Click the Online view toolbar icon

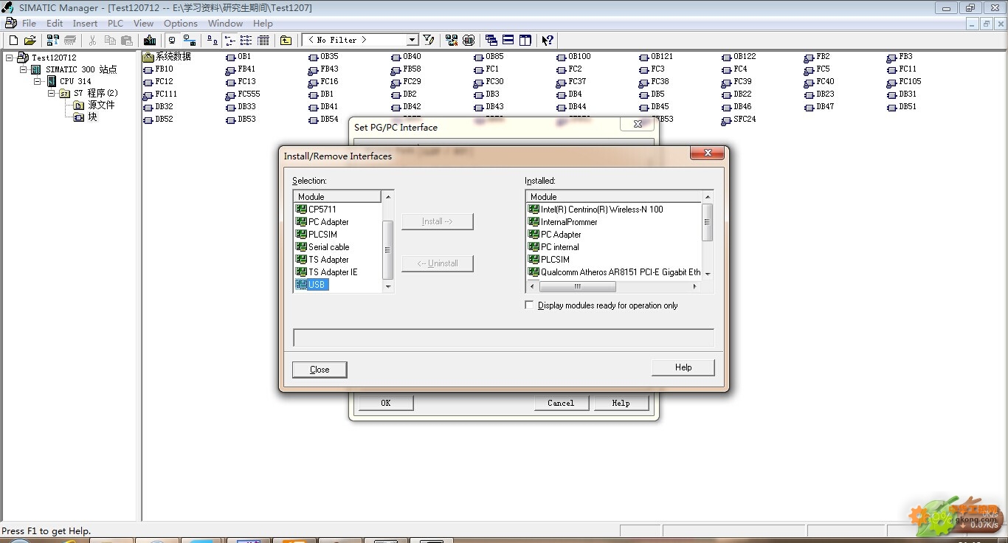[x=190, y=40]
